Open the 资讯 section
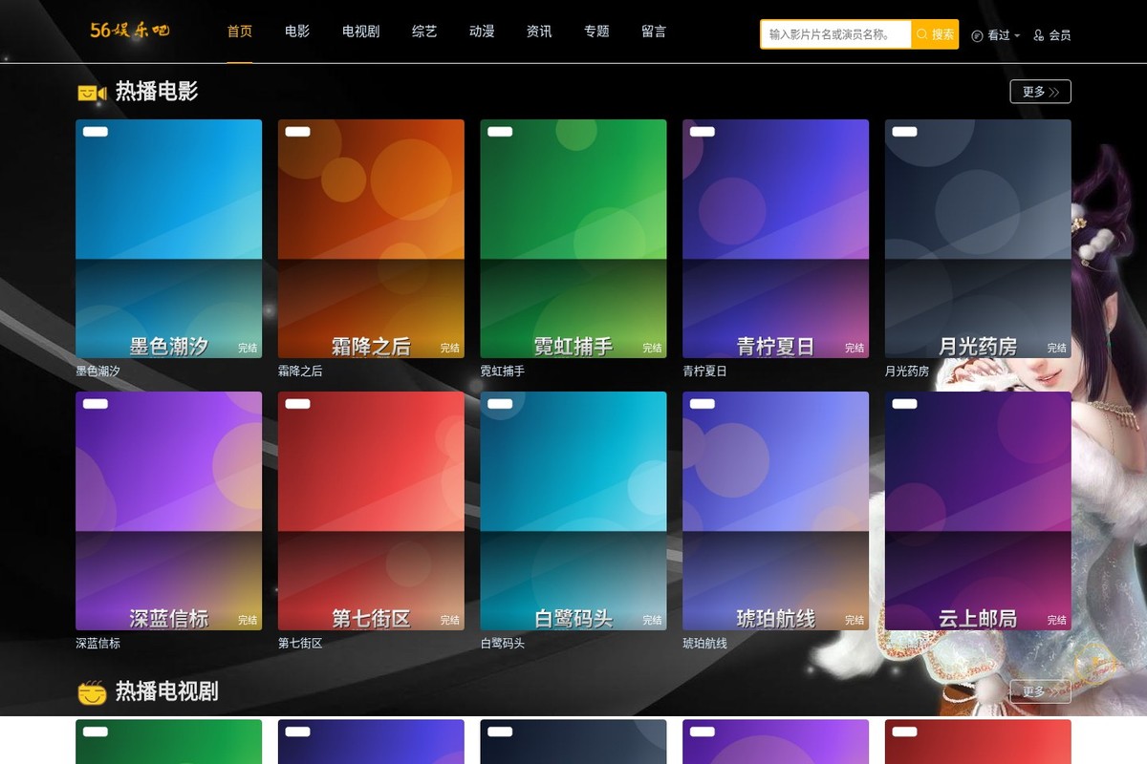The image size is (1147, 764). (539, 32)
